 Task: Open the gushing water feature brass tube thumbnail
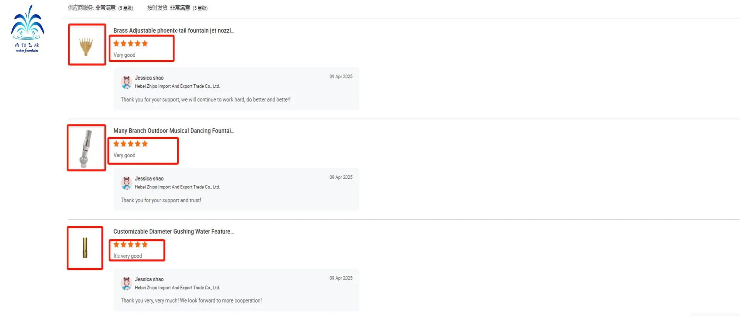click(x=85, y=248)
